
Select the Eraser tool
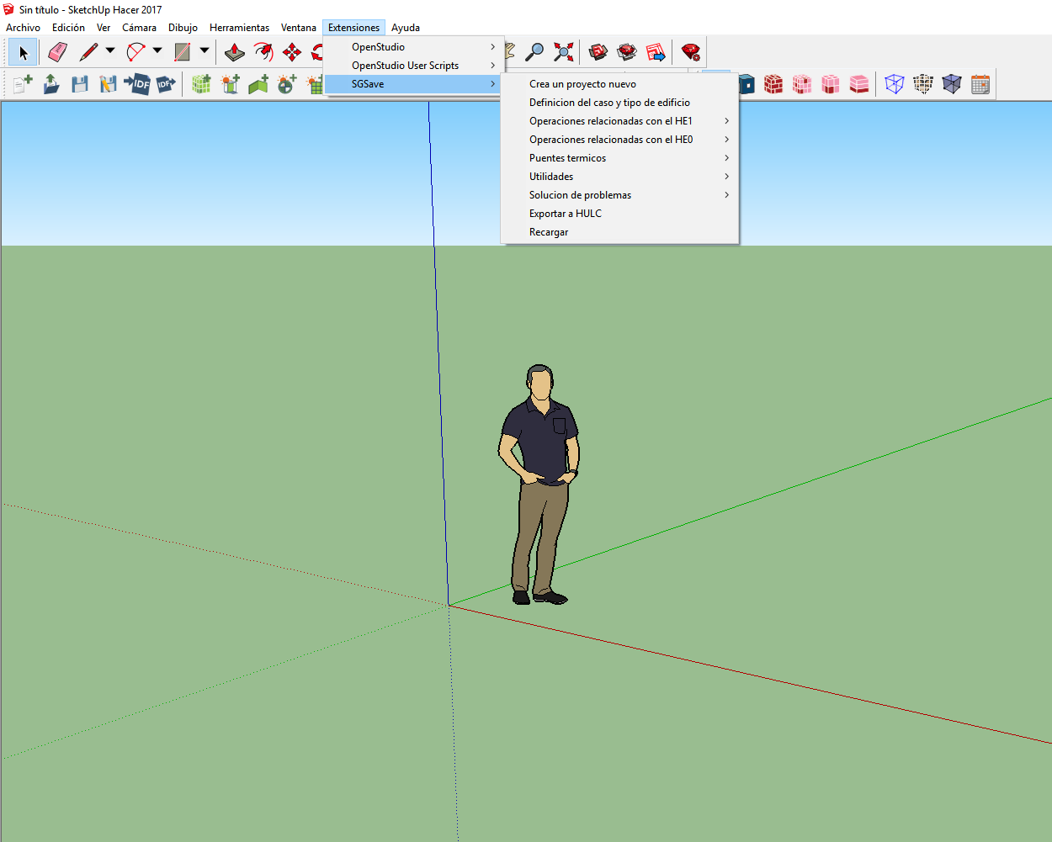click(x=57, y=52)
